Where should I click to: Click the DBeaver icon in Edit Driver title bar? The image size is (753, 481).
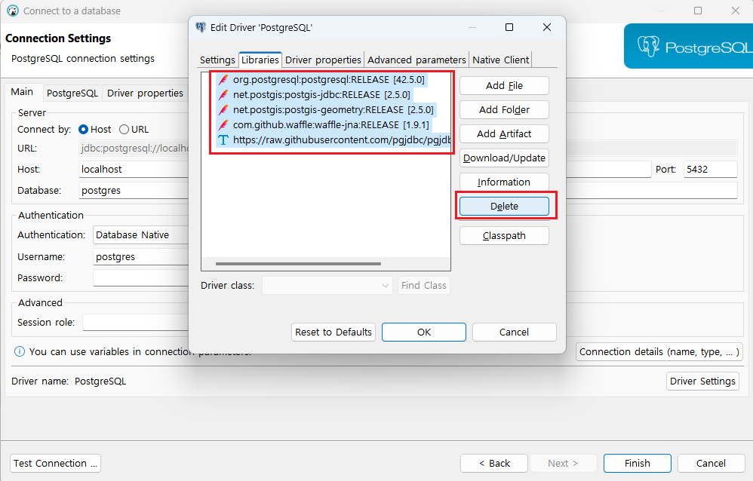point(201,27)
